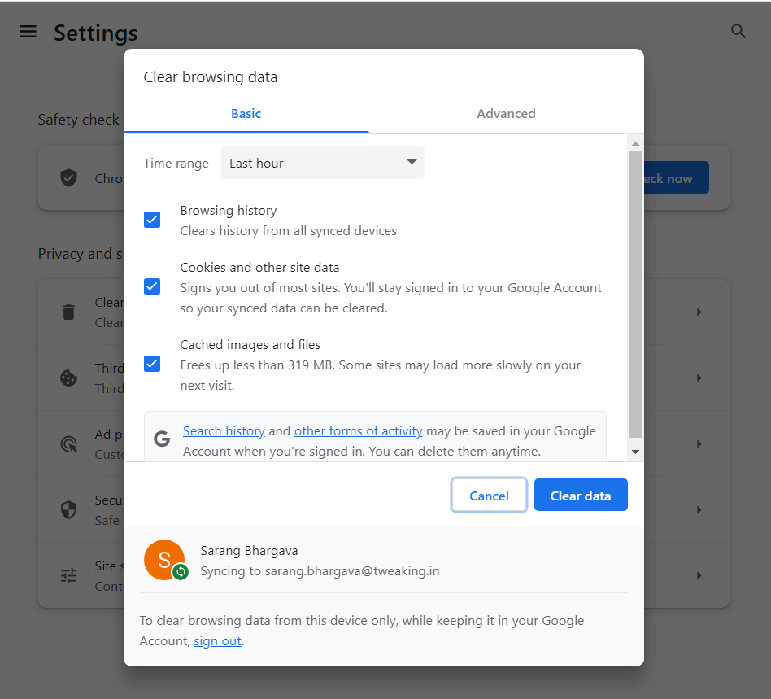Click the Clear data button
The image size is (771, 699).
coord(581,495)
